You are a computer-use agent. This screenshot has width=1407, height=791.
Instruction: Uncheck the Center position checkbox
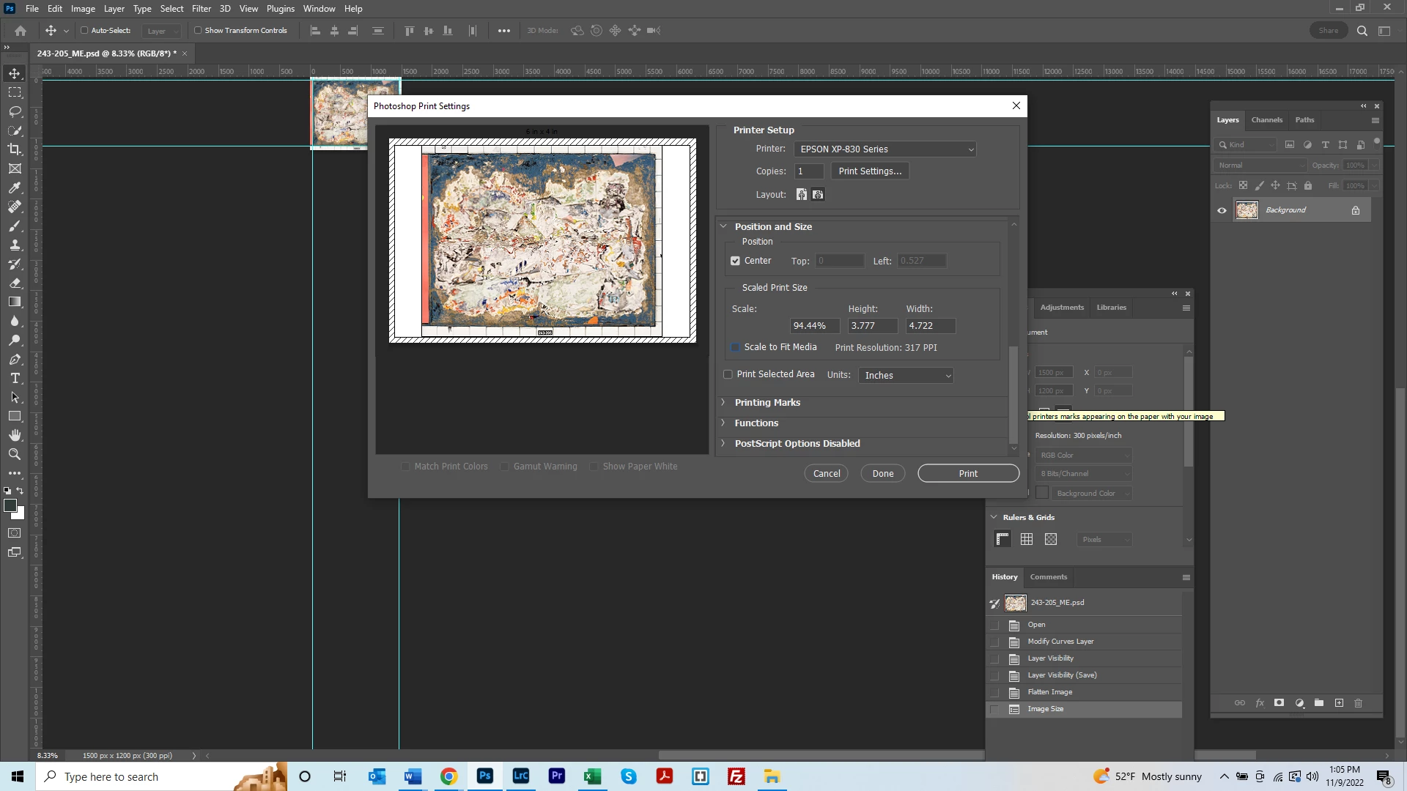point(735,261)
